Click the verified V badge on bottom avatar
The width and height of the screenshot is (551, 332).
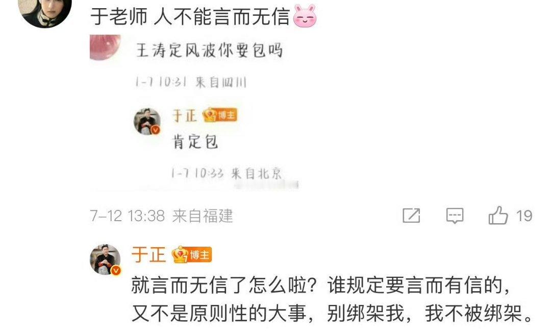click(116, 271)
